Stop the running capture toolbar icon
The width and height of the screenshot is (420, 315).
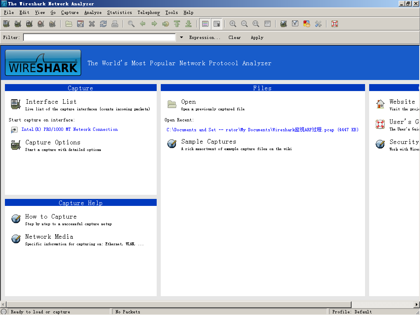click(x=41, y=24)
